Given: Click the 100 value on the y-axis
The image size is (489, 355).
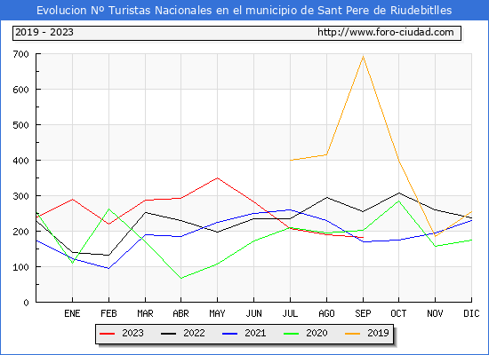Looking at the screenshot, I should click(x=21, y=267).
